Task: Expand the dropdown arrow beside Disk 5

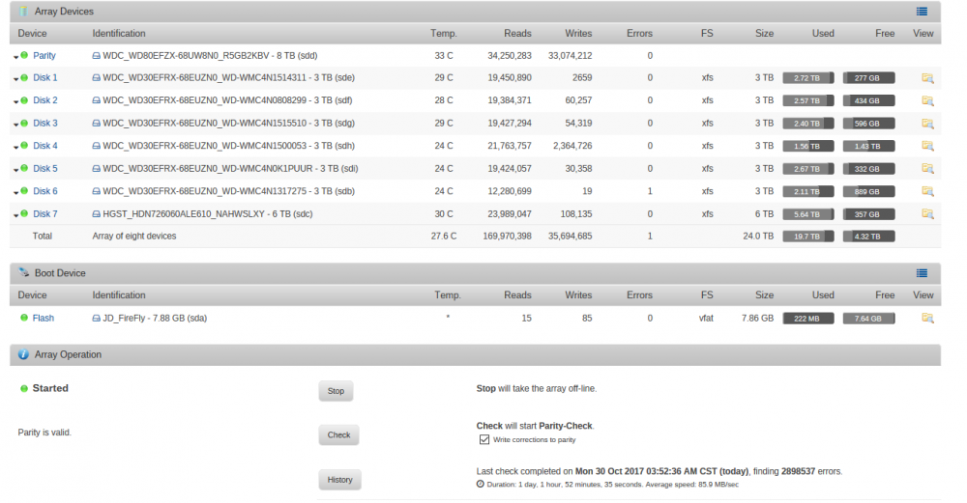Action: click(x=16, y=171)
